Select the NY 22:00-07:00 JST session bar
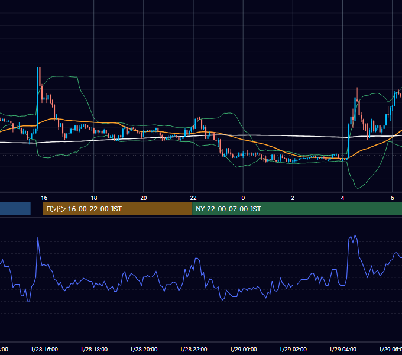 pyautogui.click(x=297, y=209)
